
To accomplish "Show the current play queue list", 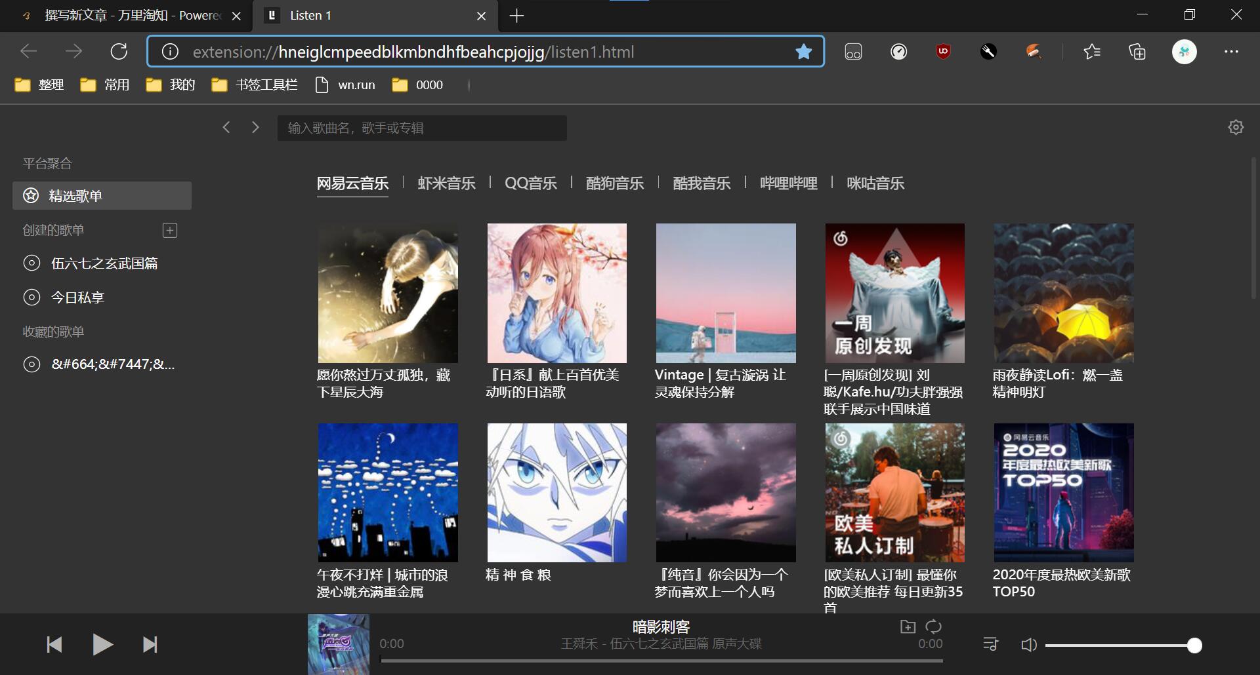I will tap(990, 645).
